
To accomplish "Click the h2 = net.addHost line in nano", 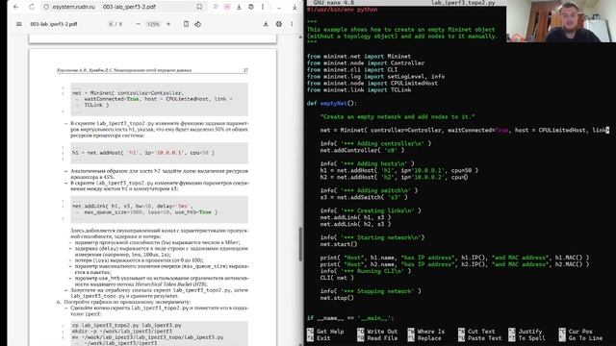I will 394,177.
